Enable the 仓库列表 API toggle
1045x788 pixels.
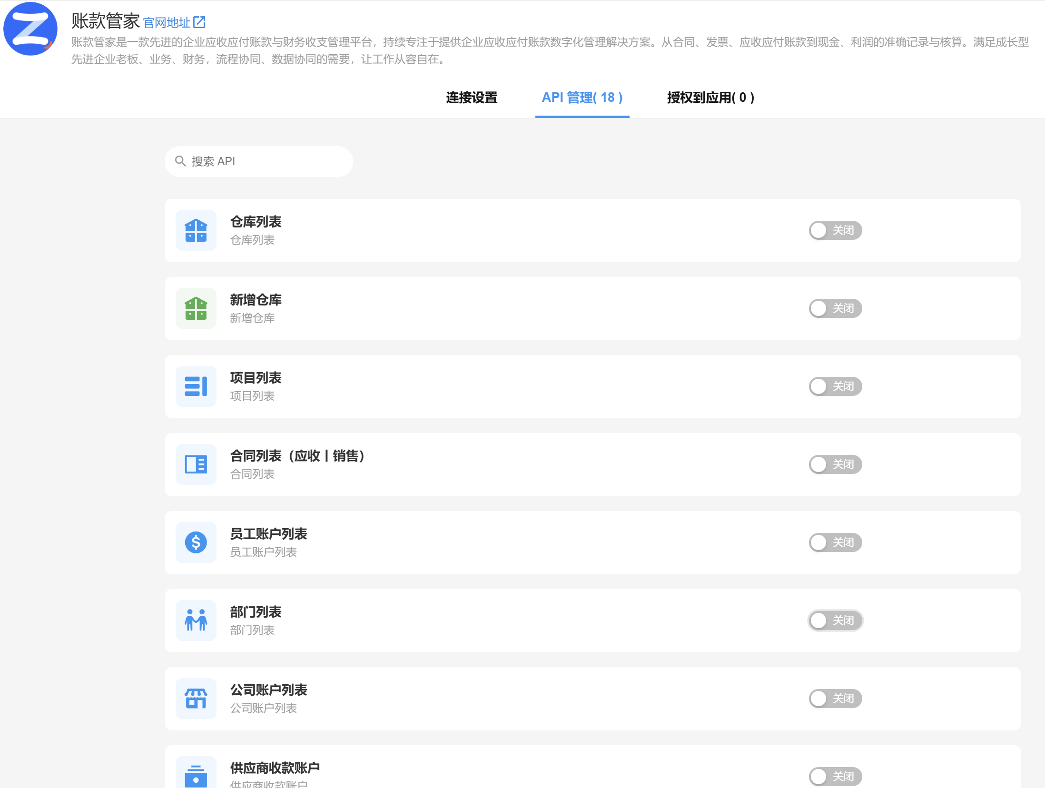[836, 230]
